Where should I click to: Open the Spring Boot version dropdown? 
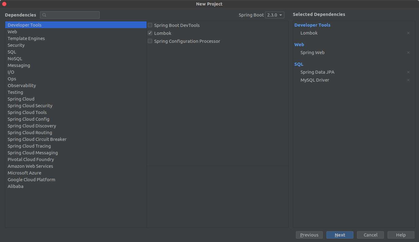(275, 15)
